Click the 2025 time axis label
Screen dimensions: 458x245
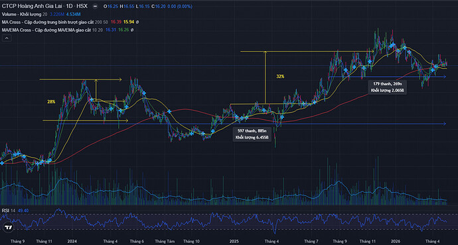(x=234, y=241)
